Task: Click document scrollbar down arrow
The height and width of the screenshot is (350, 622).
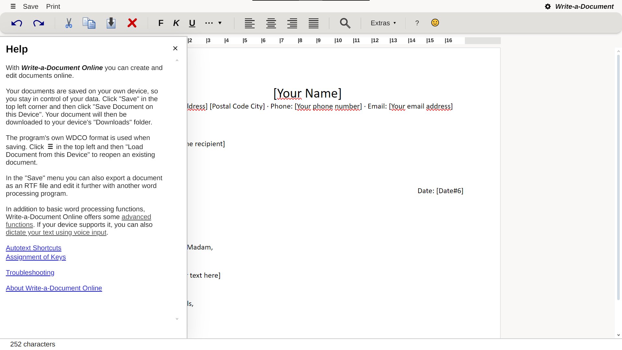Action: pos(618,335)
